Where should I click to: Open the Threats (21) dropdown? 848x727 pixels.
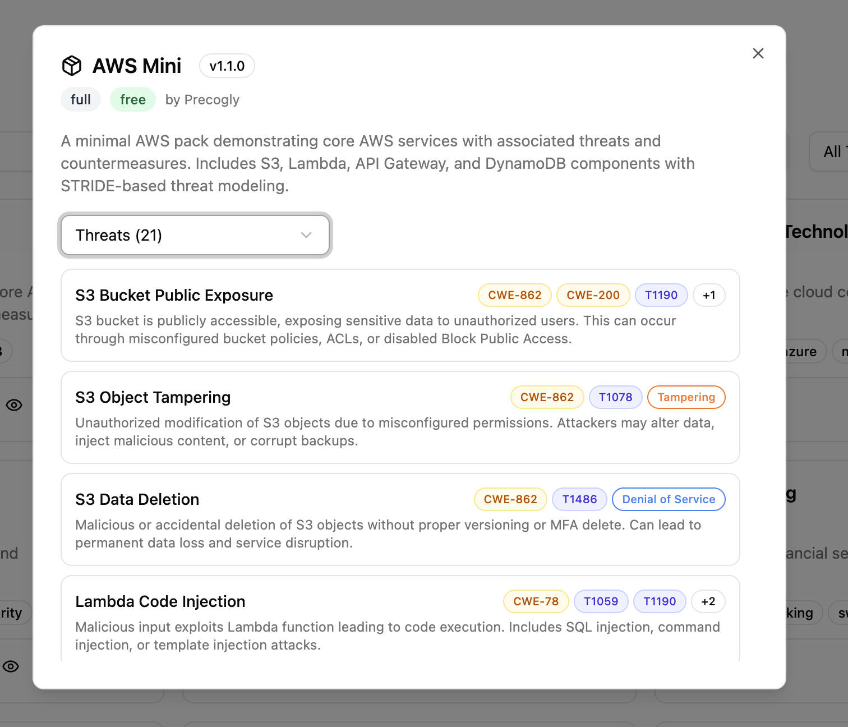tap(195, 235)
